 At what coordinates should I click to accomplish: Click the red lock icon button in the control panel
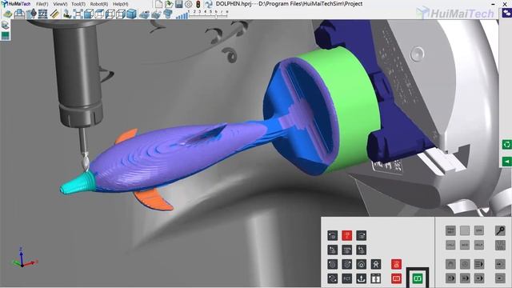click(396, 264)
